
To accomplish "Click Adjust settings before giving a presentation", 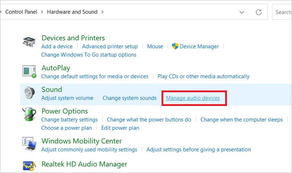I will pos(198,150).
